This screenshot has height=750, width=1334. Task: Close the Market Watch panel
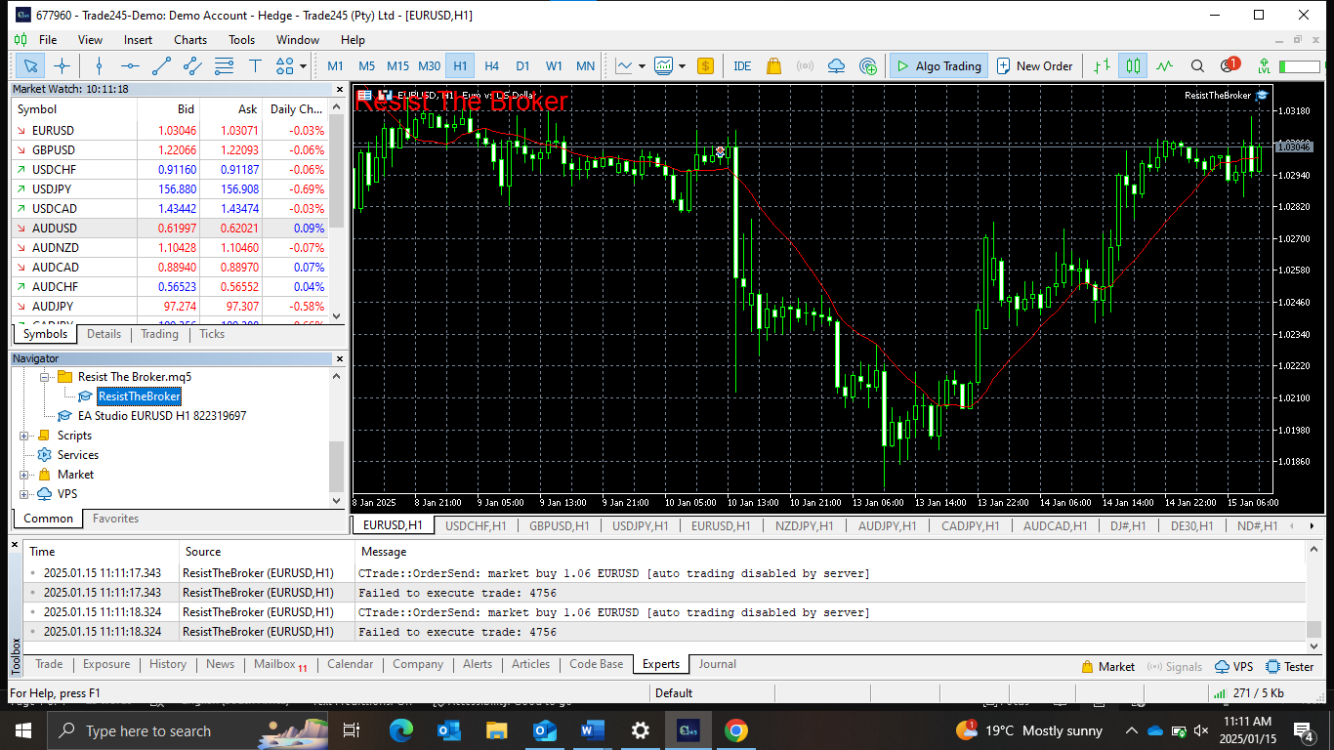point(338,89)
